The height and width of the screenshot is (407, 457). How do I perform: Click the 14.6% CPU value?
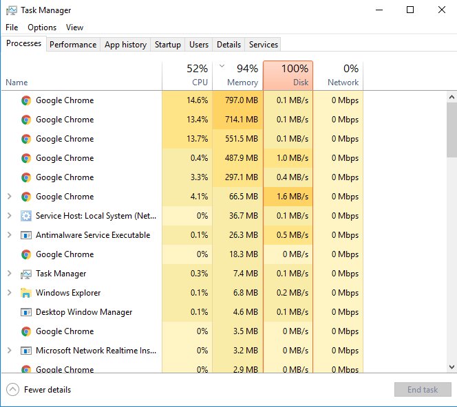click(198, 100)
